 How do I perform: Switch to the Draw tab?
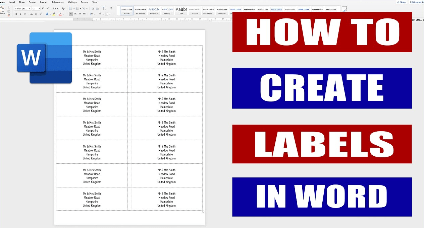(22, 2)
